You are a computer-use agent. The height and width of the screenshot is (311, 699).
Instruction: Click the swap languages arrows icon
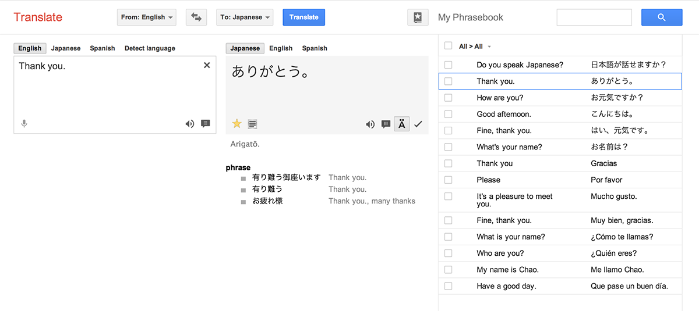coord(196,17)
